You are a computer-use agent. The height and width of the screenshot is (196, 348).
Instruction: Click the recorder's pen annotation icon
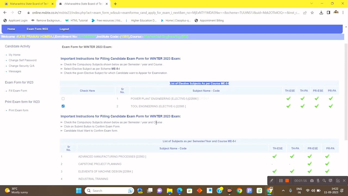(271, 181)
